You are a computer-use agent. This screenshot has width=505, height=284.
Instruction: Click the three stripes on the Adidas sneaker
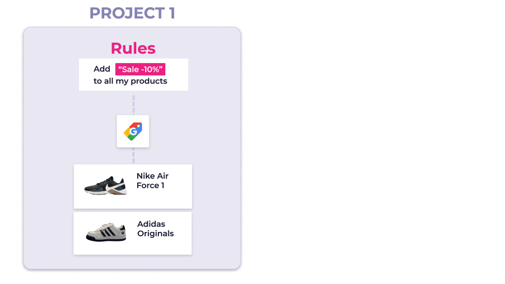tap(108, 231)
